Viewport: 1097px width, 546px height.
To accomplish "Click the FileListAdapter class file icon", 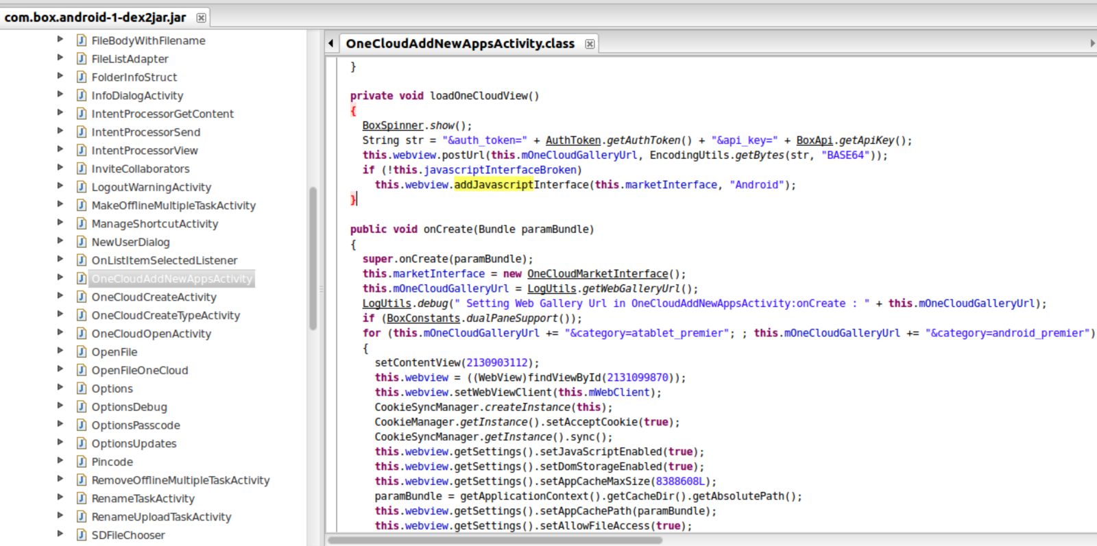I will pos(82,59).
